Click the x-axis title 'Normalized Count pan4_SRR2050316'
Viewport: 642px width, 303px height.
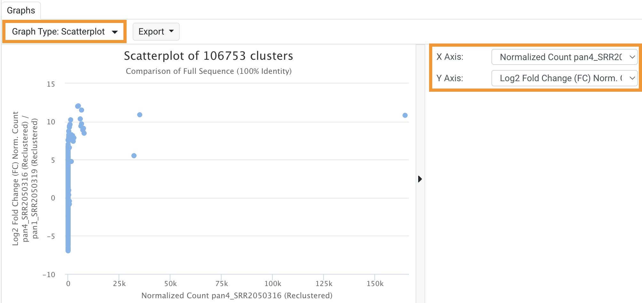tap(237, 296)
